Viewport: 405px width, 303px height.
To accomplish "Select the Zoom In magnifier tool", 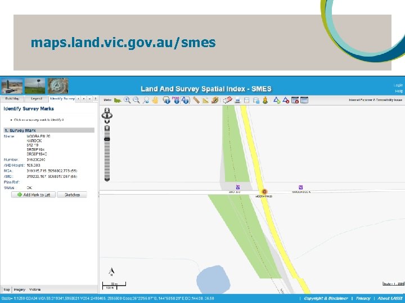I will point(127,100).
